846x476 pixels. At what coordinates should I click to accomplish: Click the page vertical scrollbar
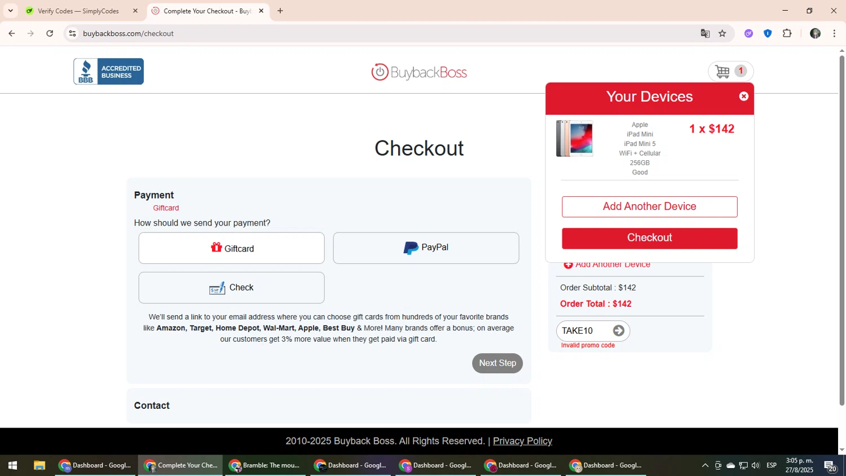click(841, 230)
